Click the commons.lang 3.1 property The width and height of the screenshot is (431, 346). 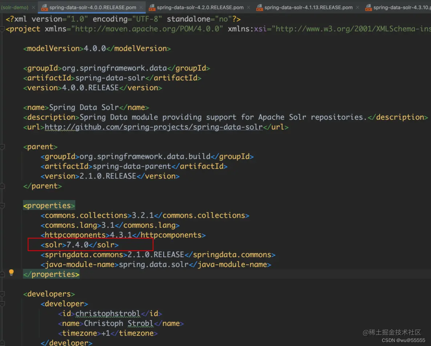(110, 225)
